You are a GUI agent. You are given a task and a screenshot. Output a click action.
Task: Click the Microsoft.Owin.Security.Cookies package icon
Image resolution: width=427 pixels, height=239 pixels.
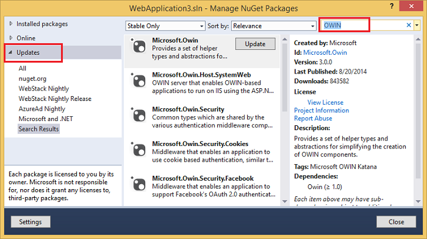click(138, 150)
